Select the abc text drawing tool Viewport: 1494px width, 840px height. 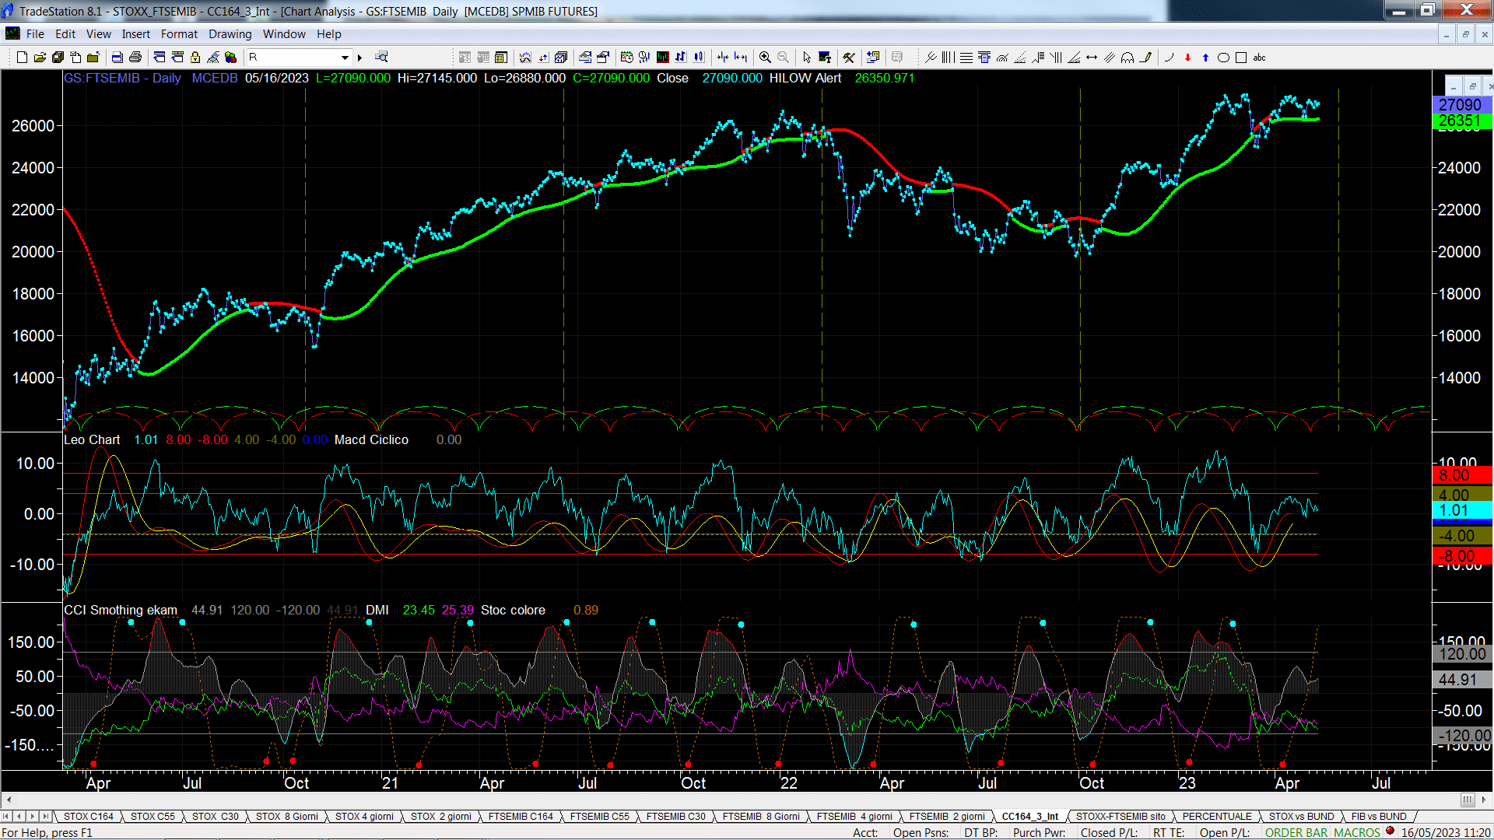1259,58
